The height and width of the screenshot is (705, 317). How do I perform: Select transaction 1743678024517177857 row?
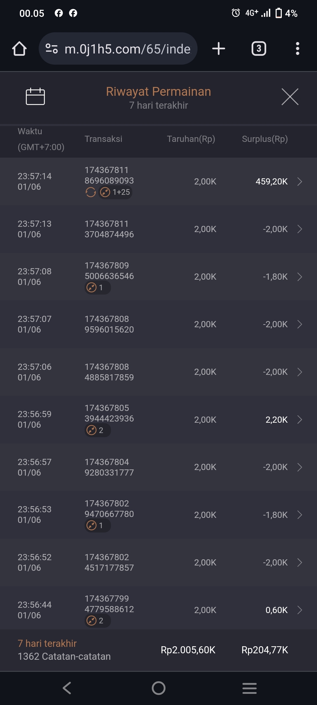click(x=158, y=563)
